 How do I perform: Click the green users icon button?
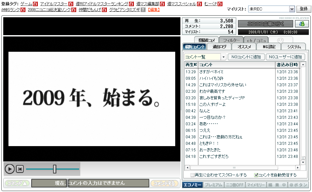(302, 24)
